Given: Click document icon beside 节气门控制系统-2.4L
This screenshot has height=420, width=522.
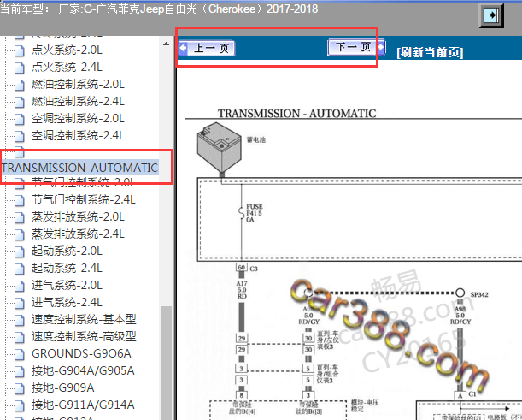Looking at the screenshot, I should (x=20, y=200).
